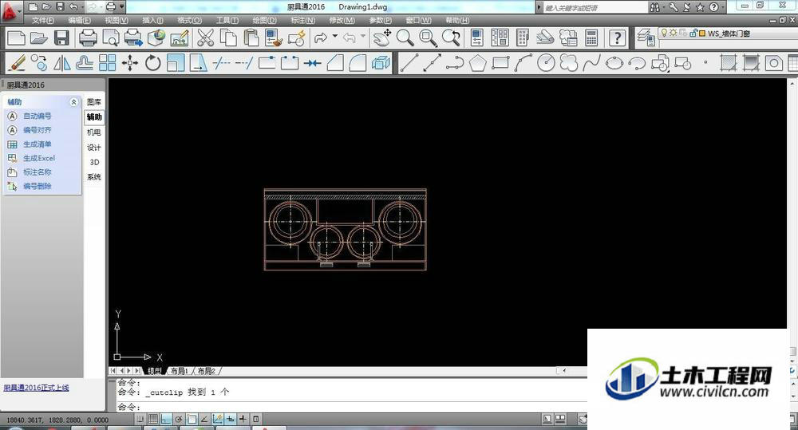Activate the Pan hand tool
Screen dimensions: 798x430
click(381, 37)
